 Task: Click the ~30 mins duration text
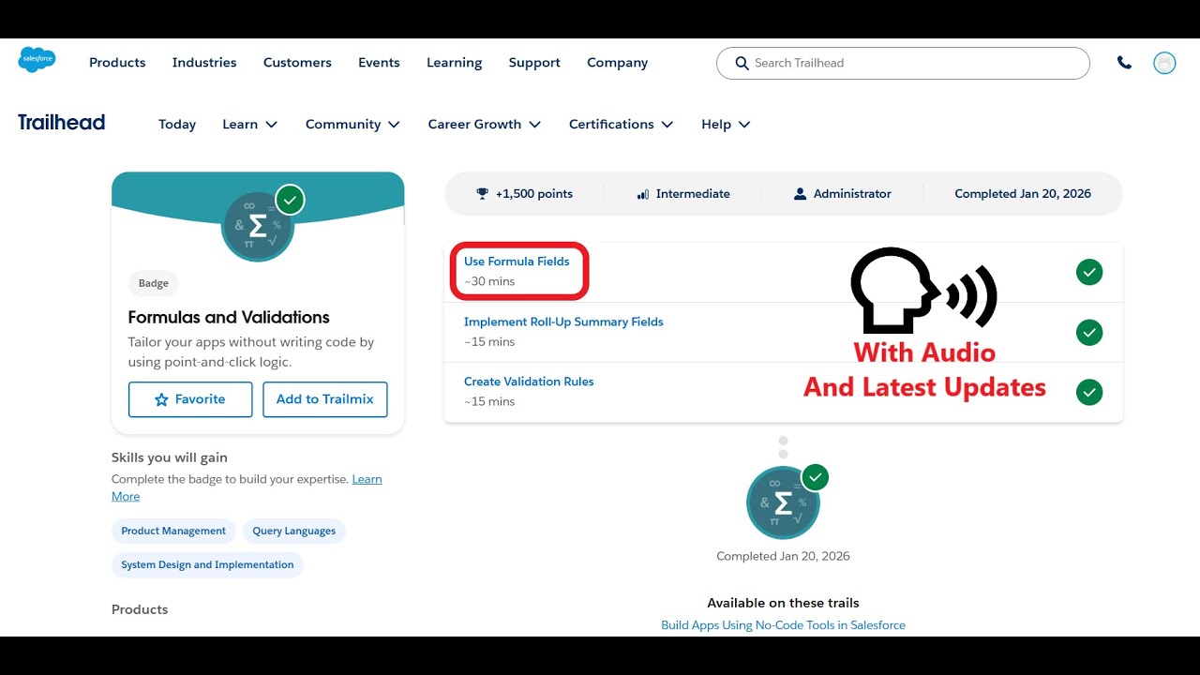[x=489, y=281]
